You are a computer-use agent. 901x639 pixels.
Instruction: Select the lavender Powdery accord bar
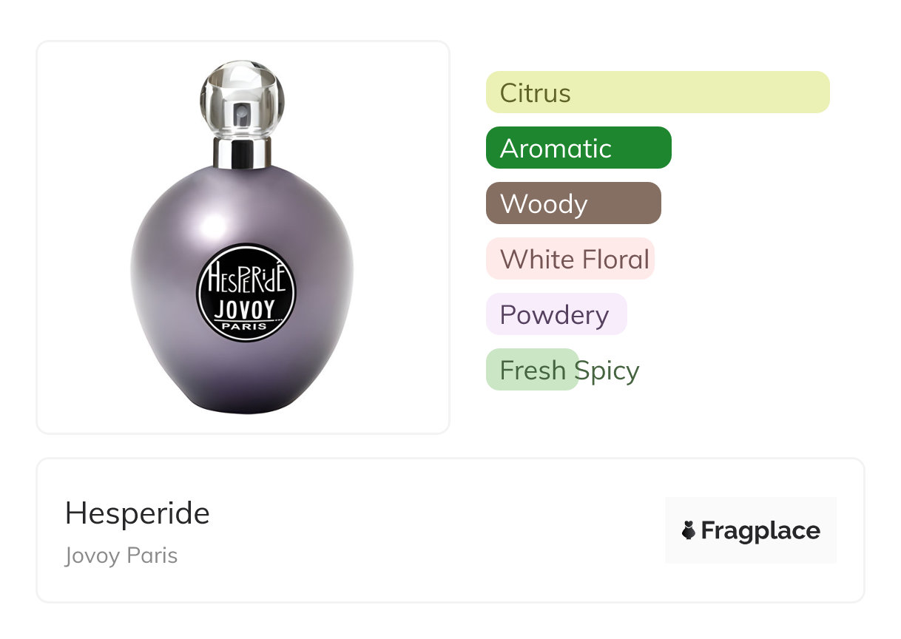(x=556, y=314)
